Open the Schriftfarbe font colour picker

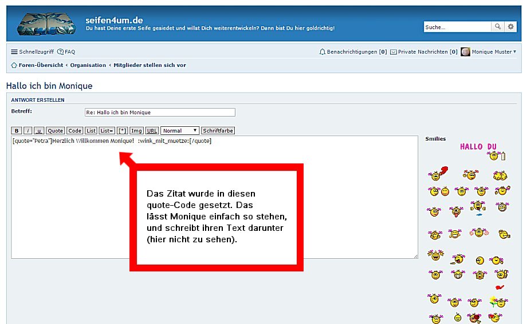click(218, 131)
